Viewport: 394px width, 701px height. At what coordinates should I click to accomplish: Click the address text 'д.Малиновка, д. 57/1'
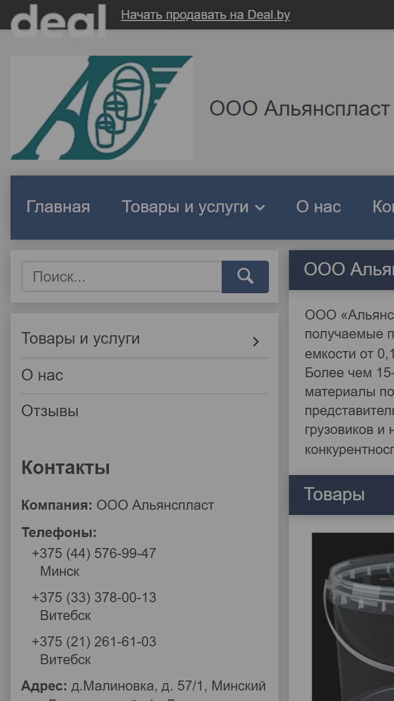(x=139, y=686)
